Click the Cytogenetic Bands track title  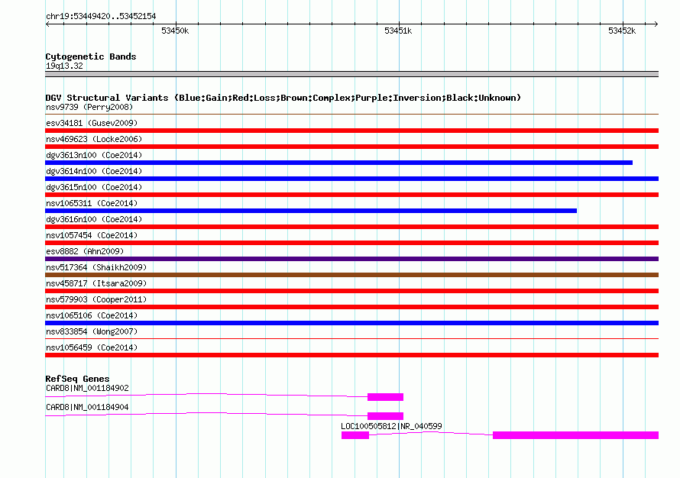pos(91,57)
